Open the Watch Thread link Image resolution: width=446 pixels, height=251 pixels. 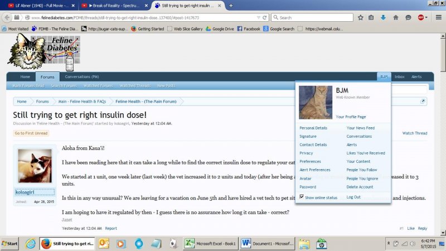pyautogui.click(x=414, y=133)
